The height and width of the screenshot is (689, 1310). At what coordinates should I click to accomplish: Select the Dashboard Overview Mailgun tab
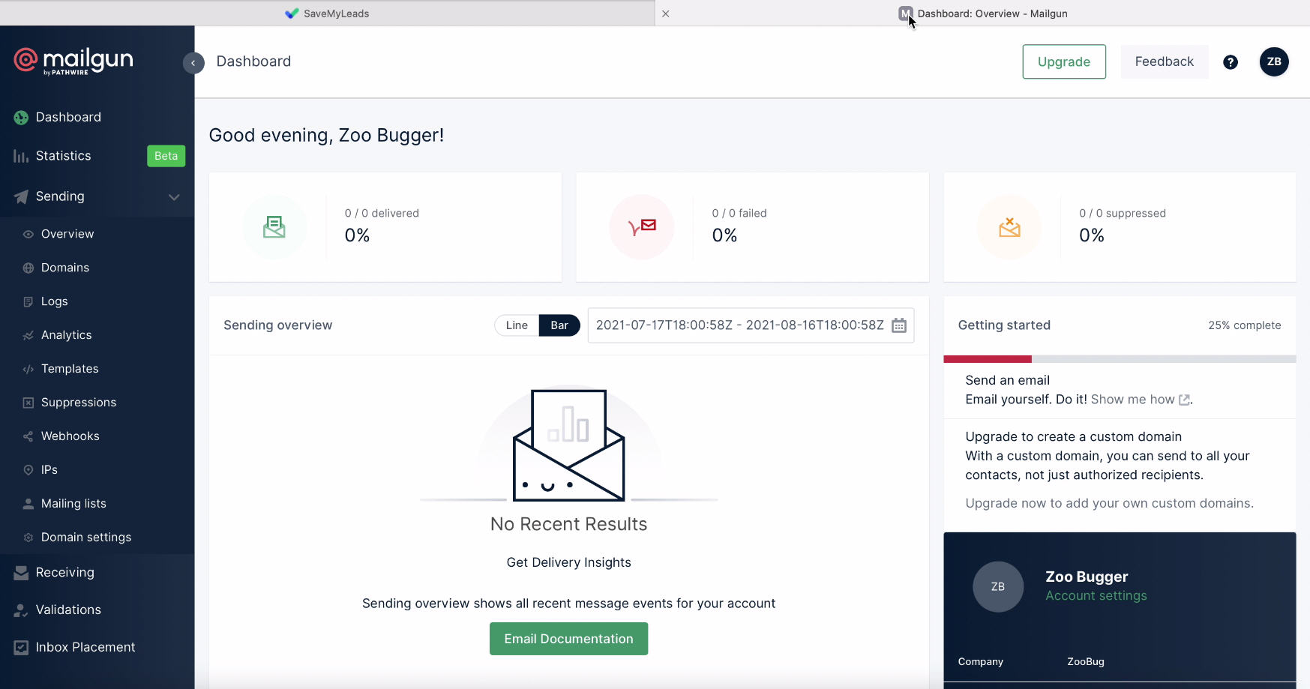point(982,13)
